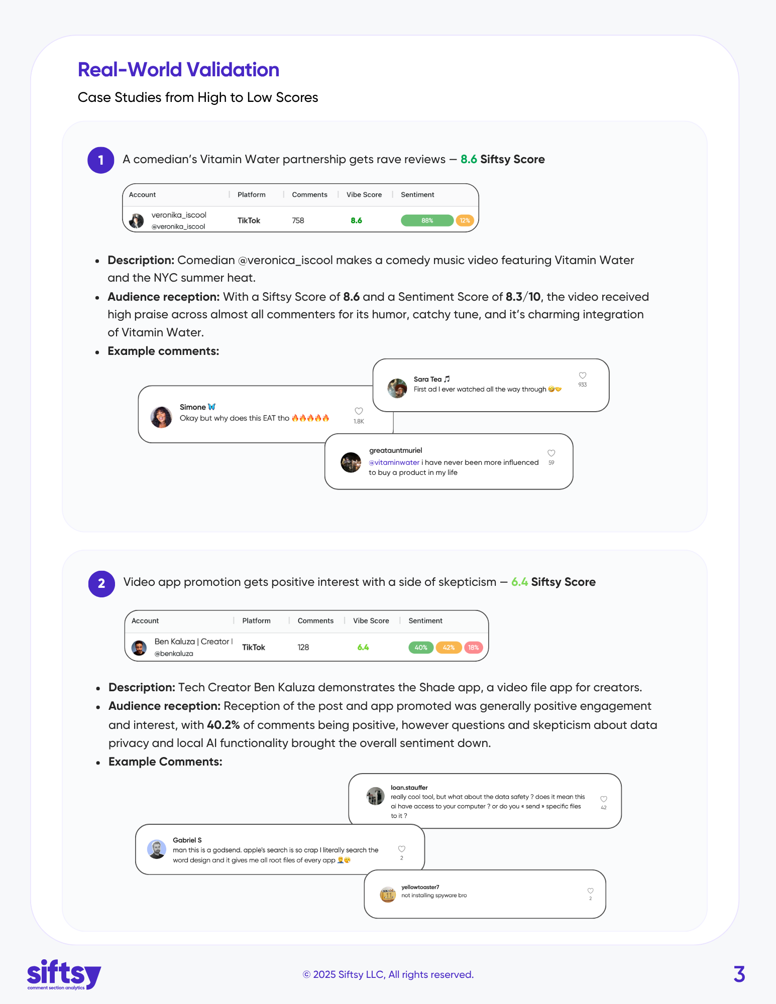Like yellowtoaster7's comment heart icon
Screen dimensions: 776x1004
click(x=591, y=891)
